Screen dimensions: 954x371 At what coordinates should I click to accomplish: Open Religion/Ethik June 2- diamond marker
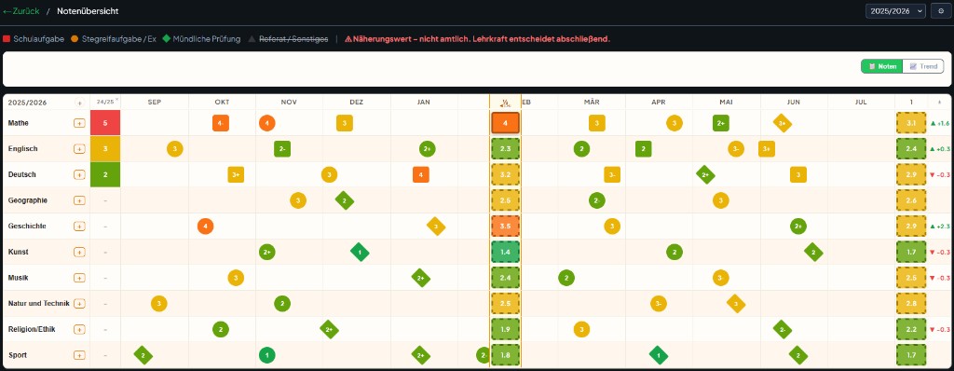point(783,330)
